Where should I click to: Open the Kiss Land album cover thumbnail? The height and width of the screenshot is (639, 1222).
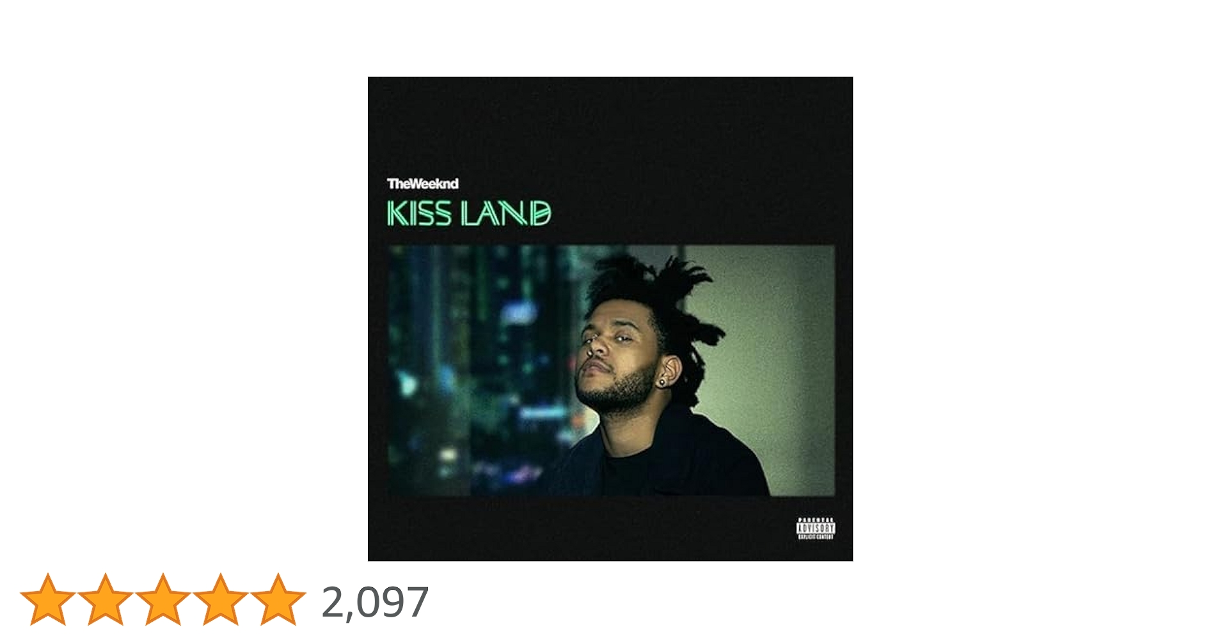pyautogui.click(x=610, y=319)
